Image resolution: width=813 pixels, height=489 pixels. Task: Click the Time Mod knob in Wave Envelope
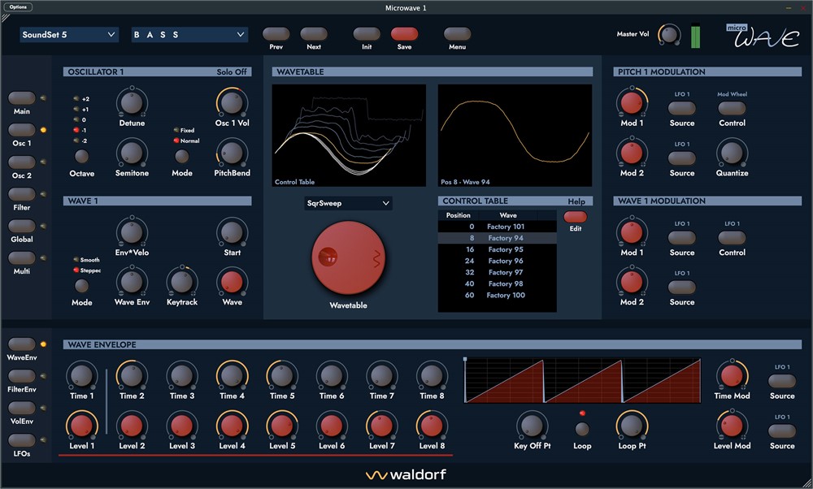(732, 375)
